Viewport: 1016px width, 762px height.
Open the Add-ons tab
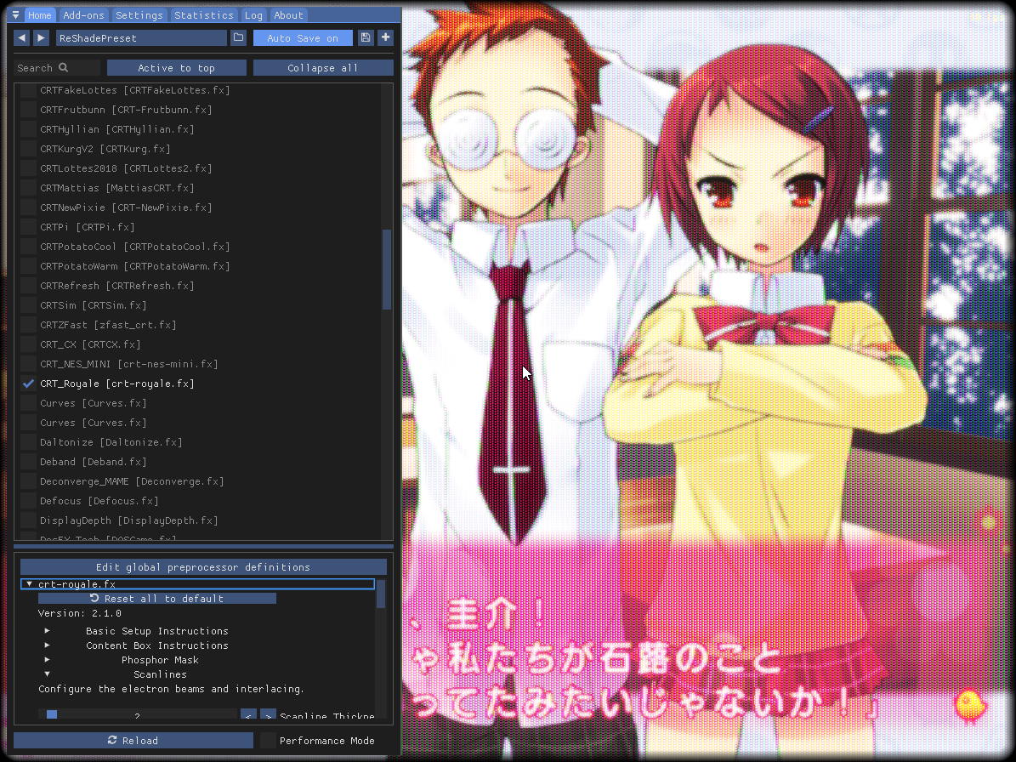[83, 15]
